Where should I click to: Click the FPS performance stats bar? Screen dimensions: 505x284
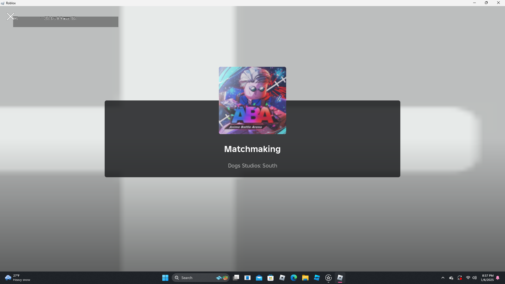coord(66,22)
